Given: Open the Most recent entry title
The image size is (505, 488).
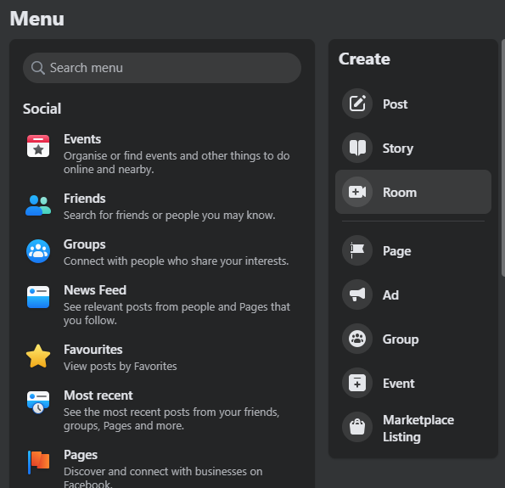Looking at the screenshot, I should pyautogui.click(x=98, y=395).
